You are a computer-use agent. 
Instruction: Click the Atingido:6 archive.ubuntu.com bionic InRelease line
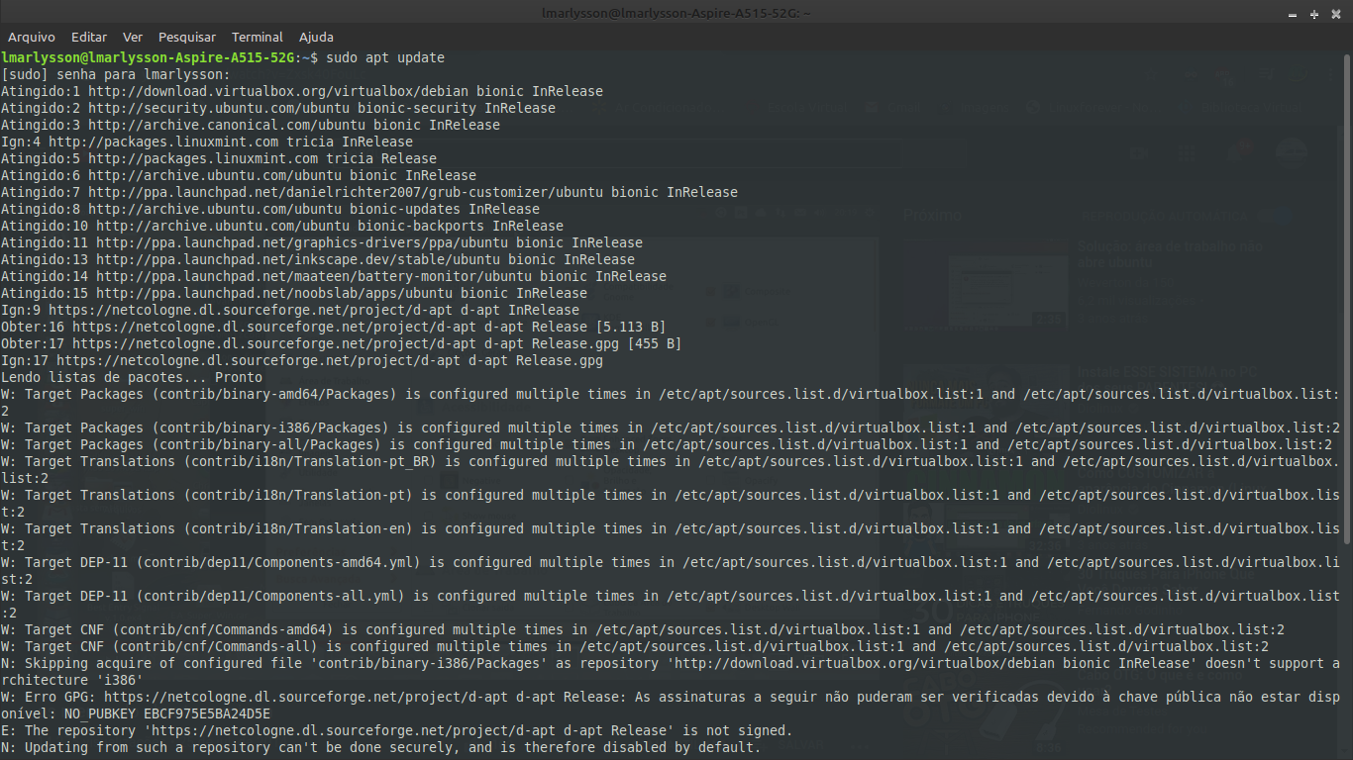click(239, 175)
